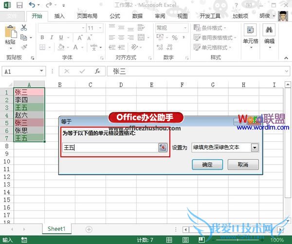This screenshot has height=244, width=292.
Task: Click the Save icon in quick access toolbar
Action: tap(19, 5)
